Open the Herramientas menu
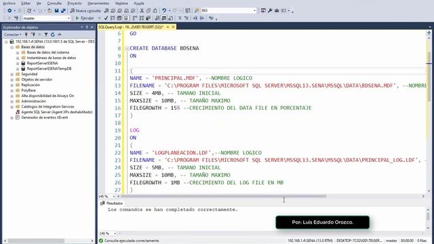Image resolution: width=434 pixels, height=244 pixels. click(x=98, y=3)
